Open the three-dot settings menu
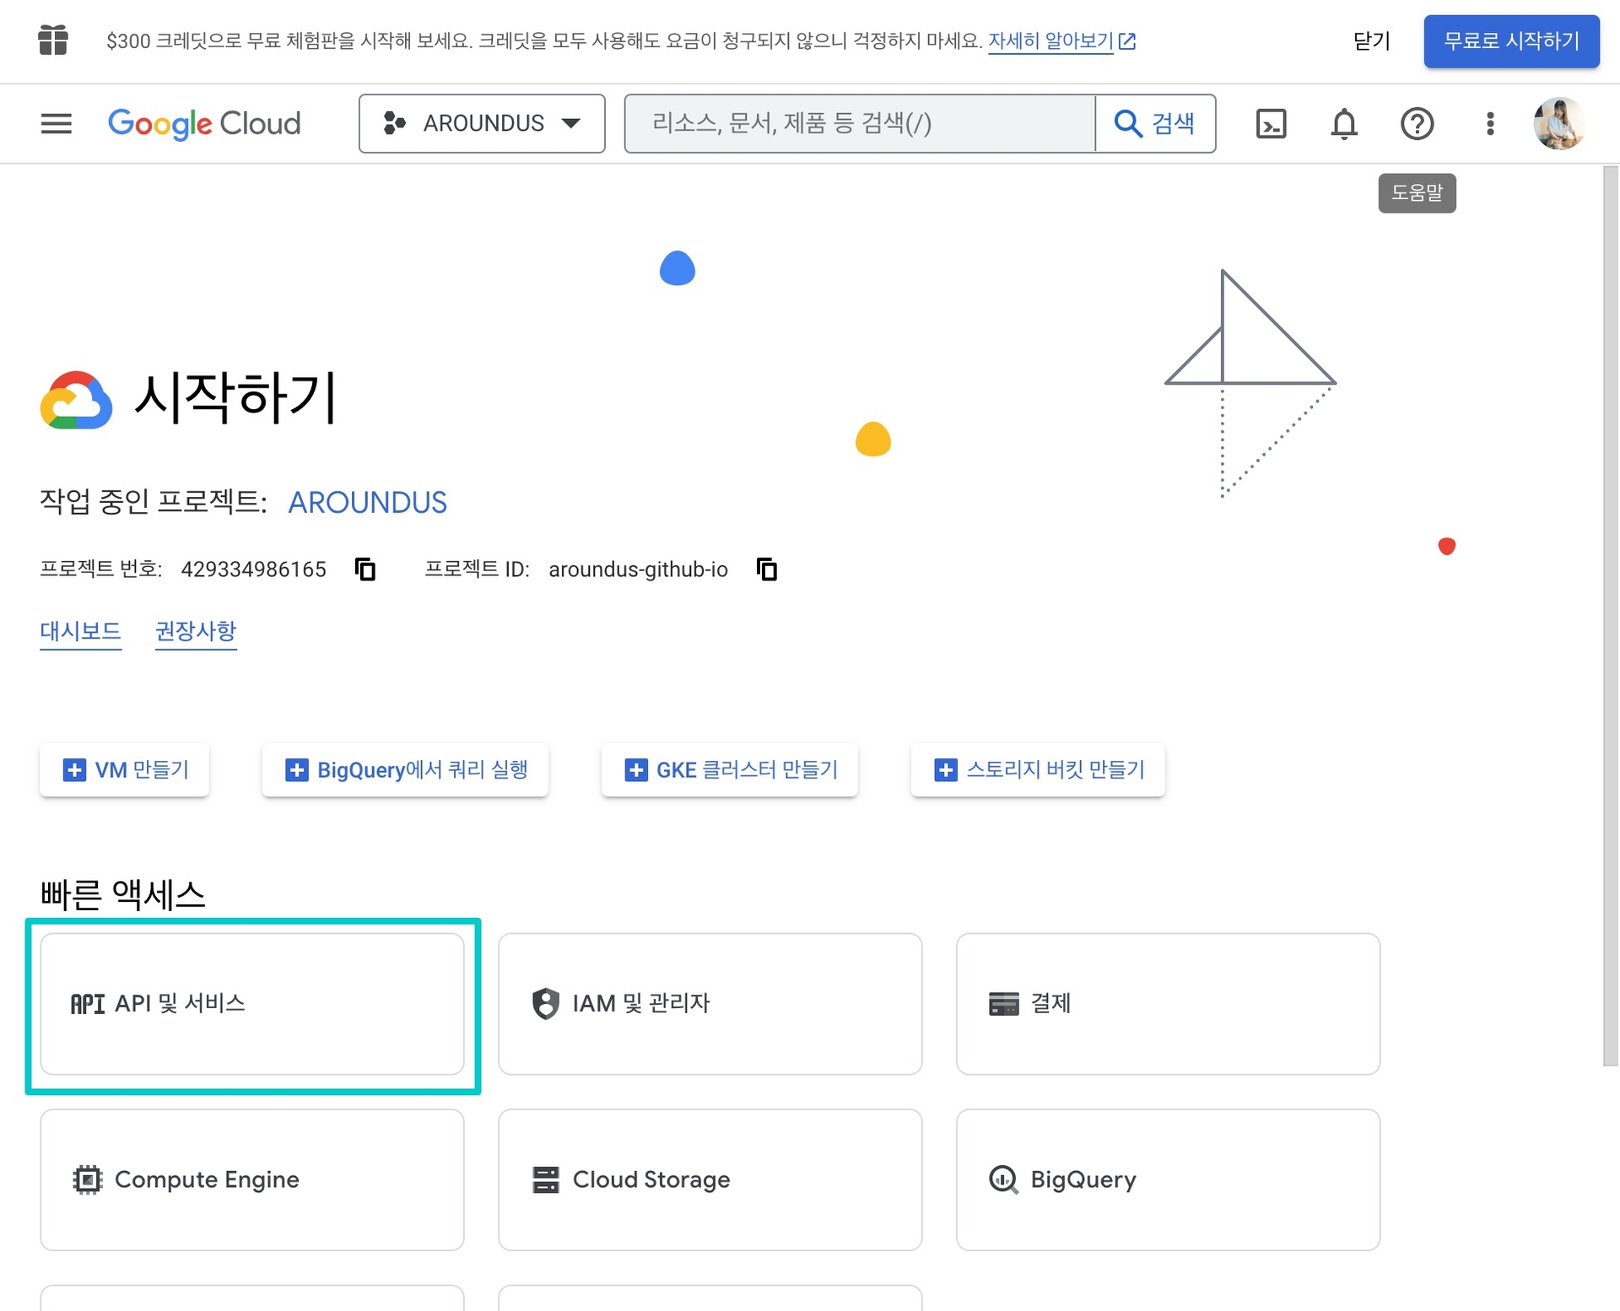The width and height of the screenshot is (1620, 1311). pyautogui.click(x=1490, y=124)
